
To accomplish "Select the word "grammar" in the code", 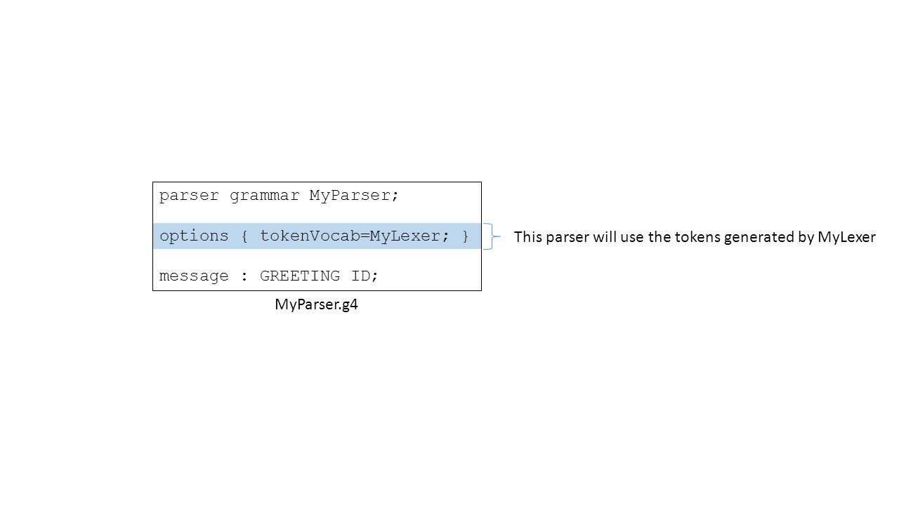I will click(264, 196).
